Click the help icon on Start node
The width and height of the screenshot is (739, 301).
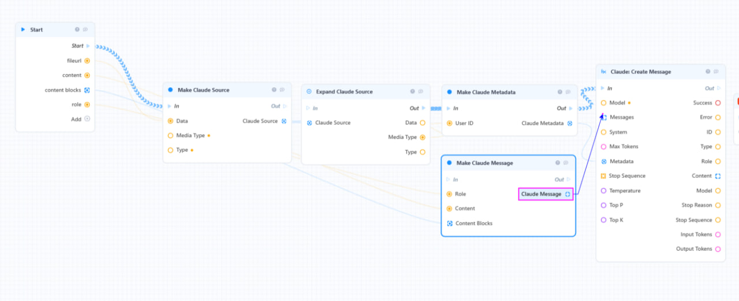click(x=77, y=29)
